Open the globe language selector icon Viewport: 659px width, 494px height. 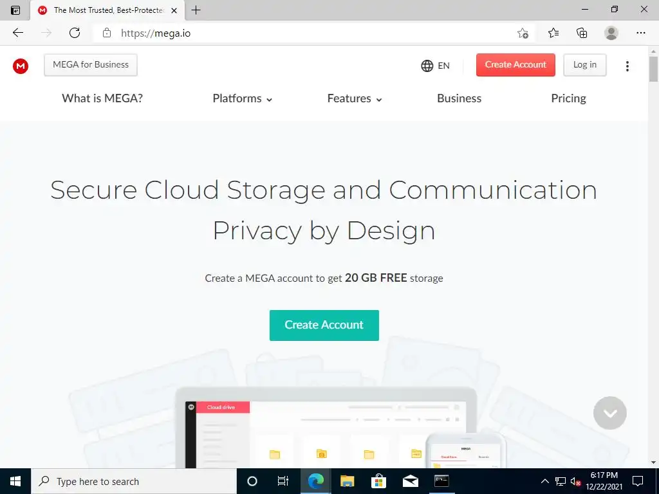point(427,66)
